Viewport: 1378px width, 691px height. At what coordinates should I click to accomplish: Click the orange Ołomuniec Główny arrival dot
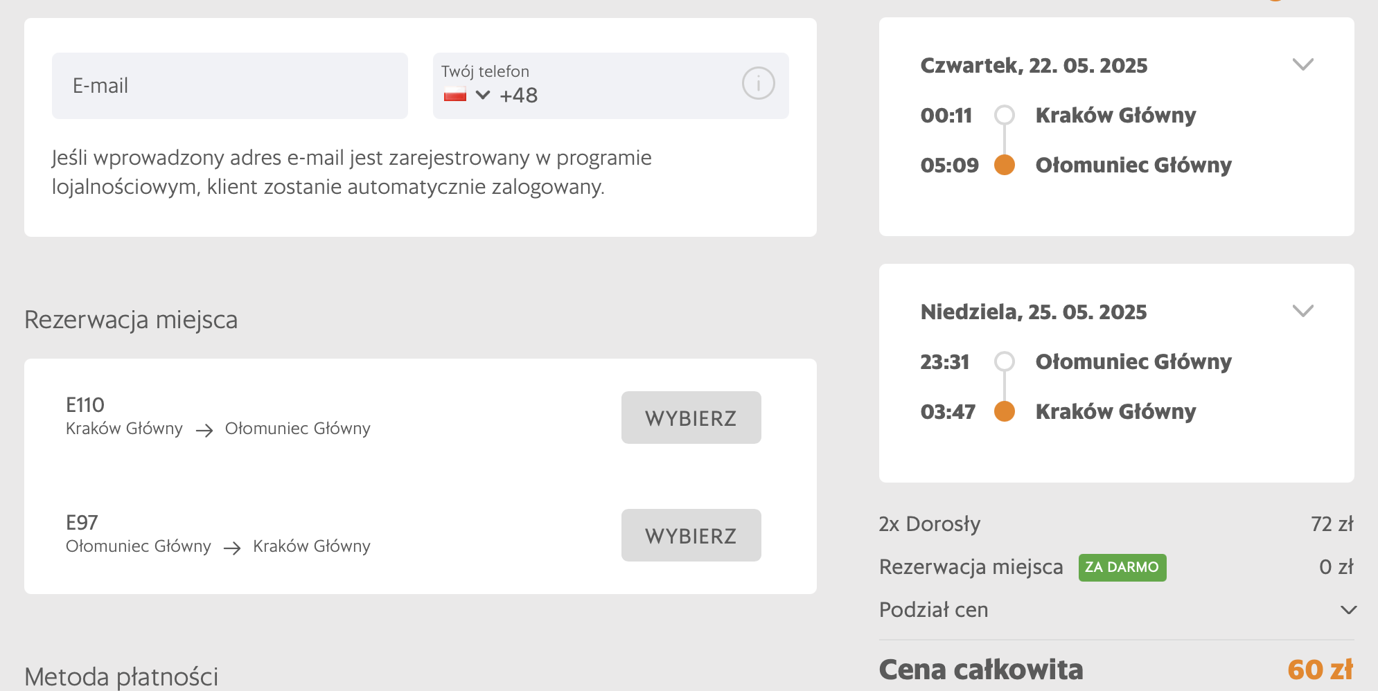click(x=1004, y=165)
